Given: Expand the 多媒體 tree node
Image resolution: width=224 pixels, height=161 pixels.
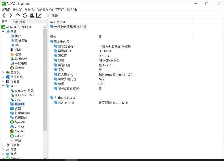Looking at the screenshot, I should 3,145.
